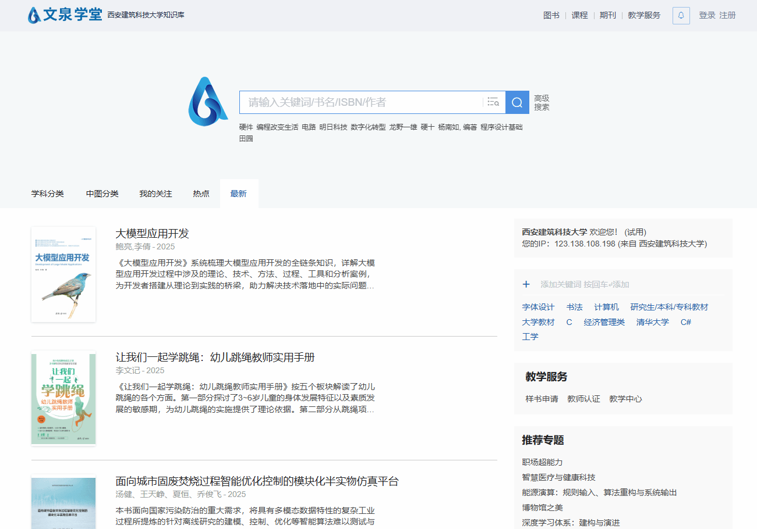The image size is (757, 529).
Task: Open the 大模型应用开发 book cover thumbnail
Action: [x=63, y=274]
